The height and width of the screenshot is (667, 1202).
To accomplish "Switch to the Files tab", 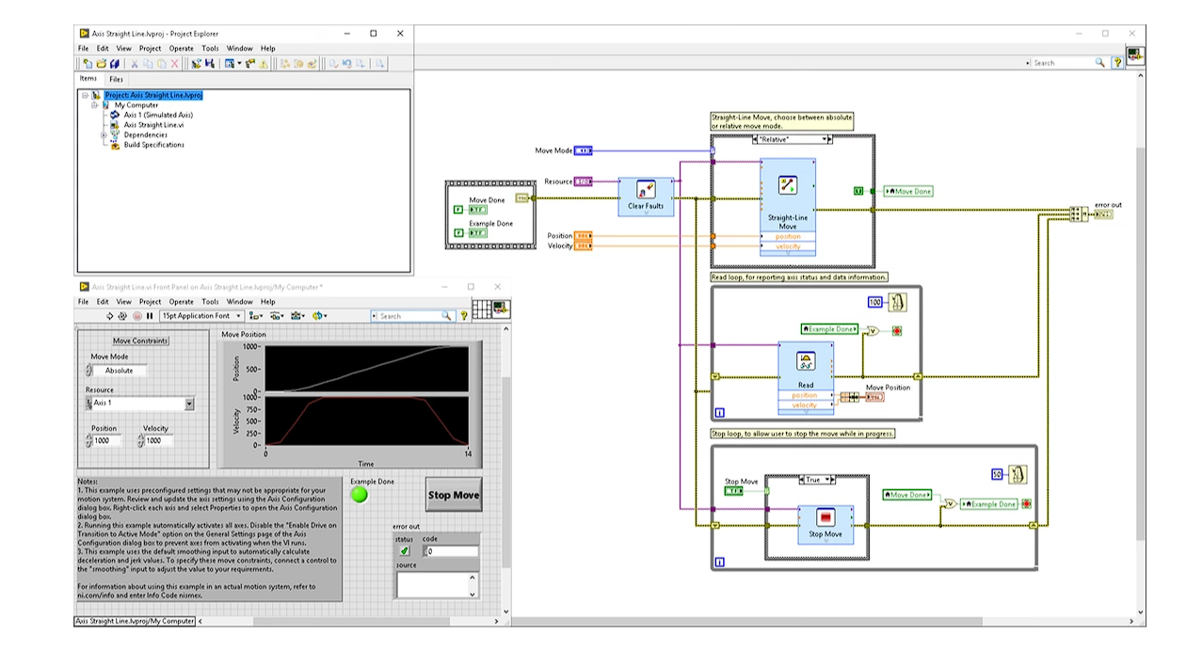I will click(x=116, y=79).
